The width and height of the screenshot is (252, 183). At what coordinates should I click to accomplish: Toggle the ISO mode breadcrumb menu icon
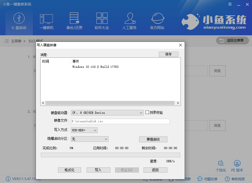6,41
